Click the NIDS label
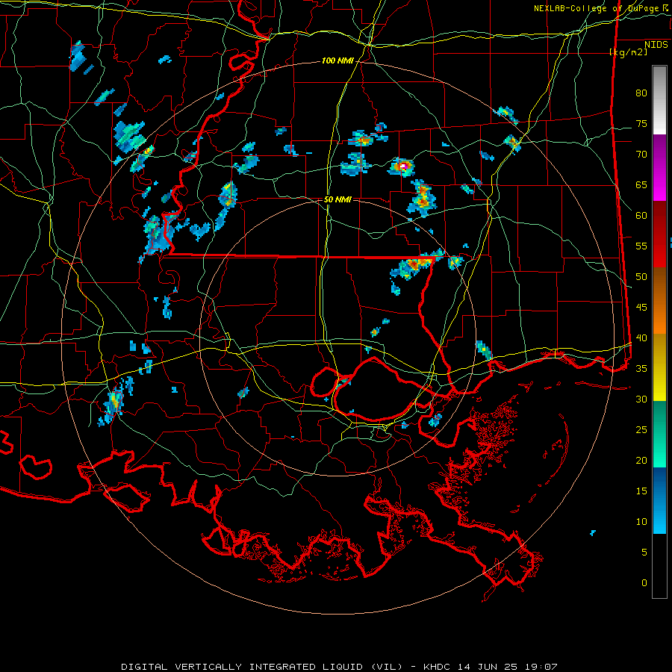This screenshot has height=672, width=672. point(656,45)
